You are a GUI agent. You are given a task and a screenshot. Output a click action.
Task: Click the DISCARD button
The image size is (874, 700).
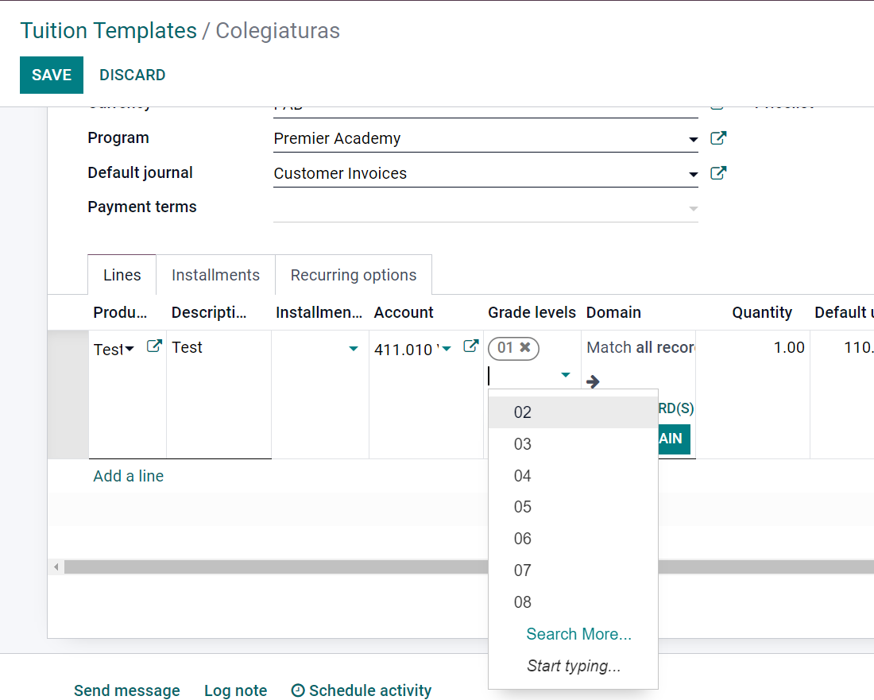tap(132, 75)
